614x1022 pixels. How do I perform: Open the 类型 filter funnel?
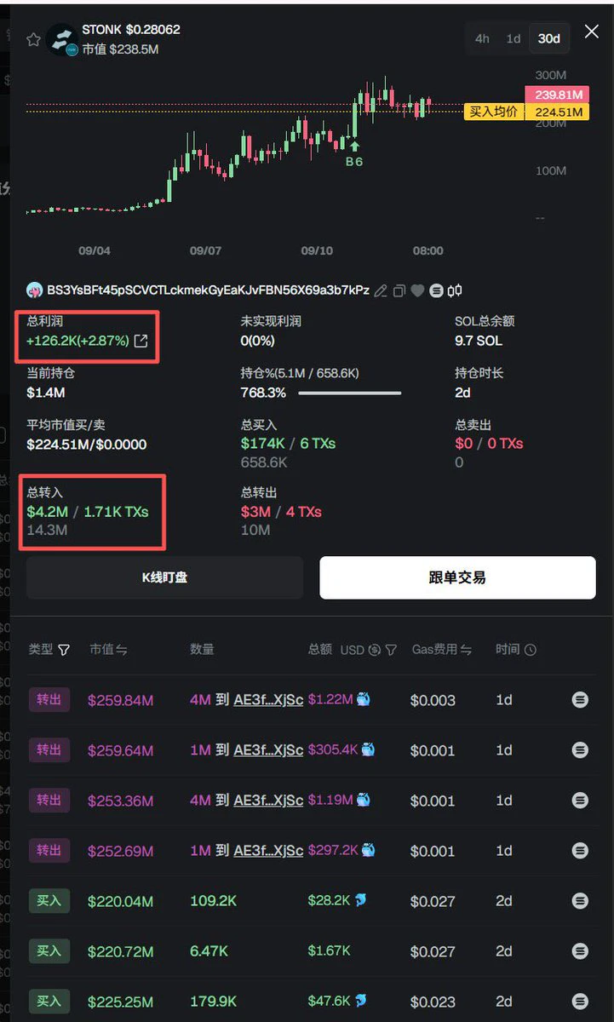coord(64,650)
